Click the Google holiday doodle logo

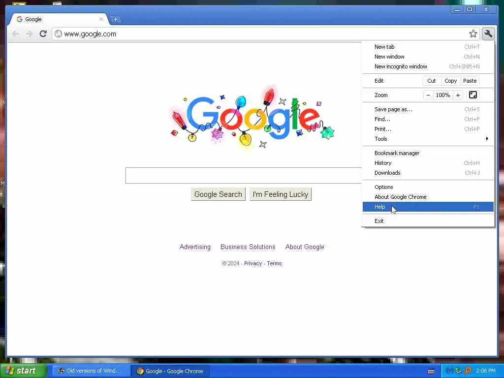[252, 117]
